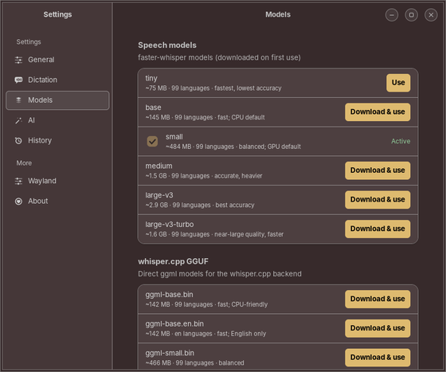
Task: Open the History page
Action: click(x=57, y=140)
